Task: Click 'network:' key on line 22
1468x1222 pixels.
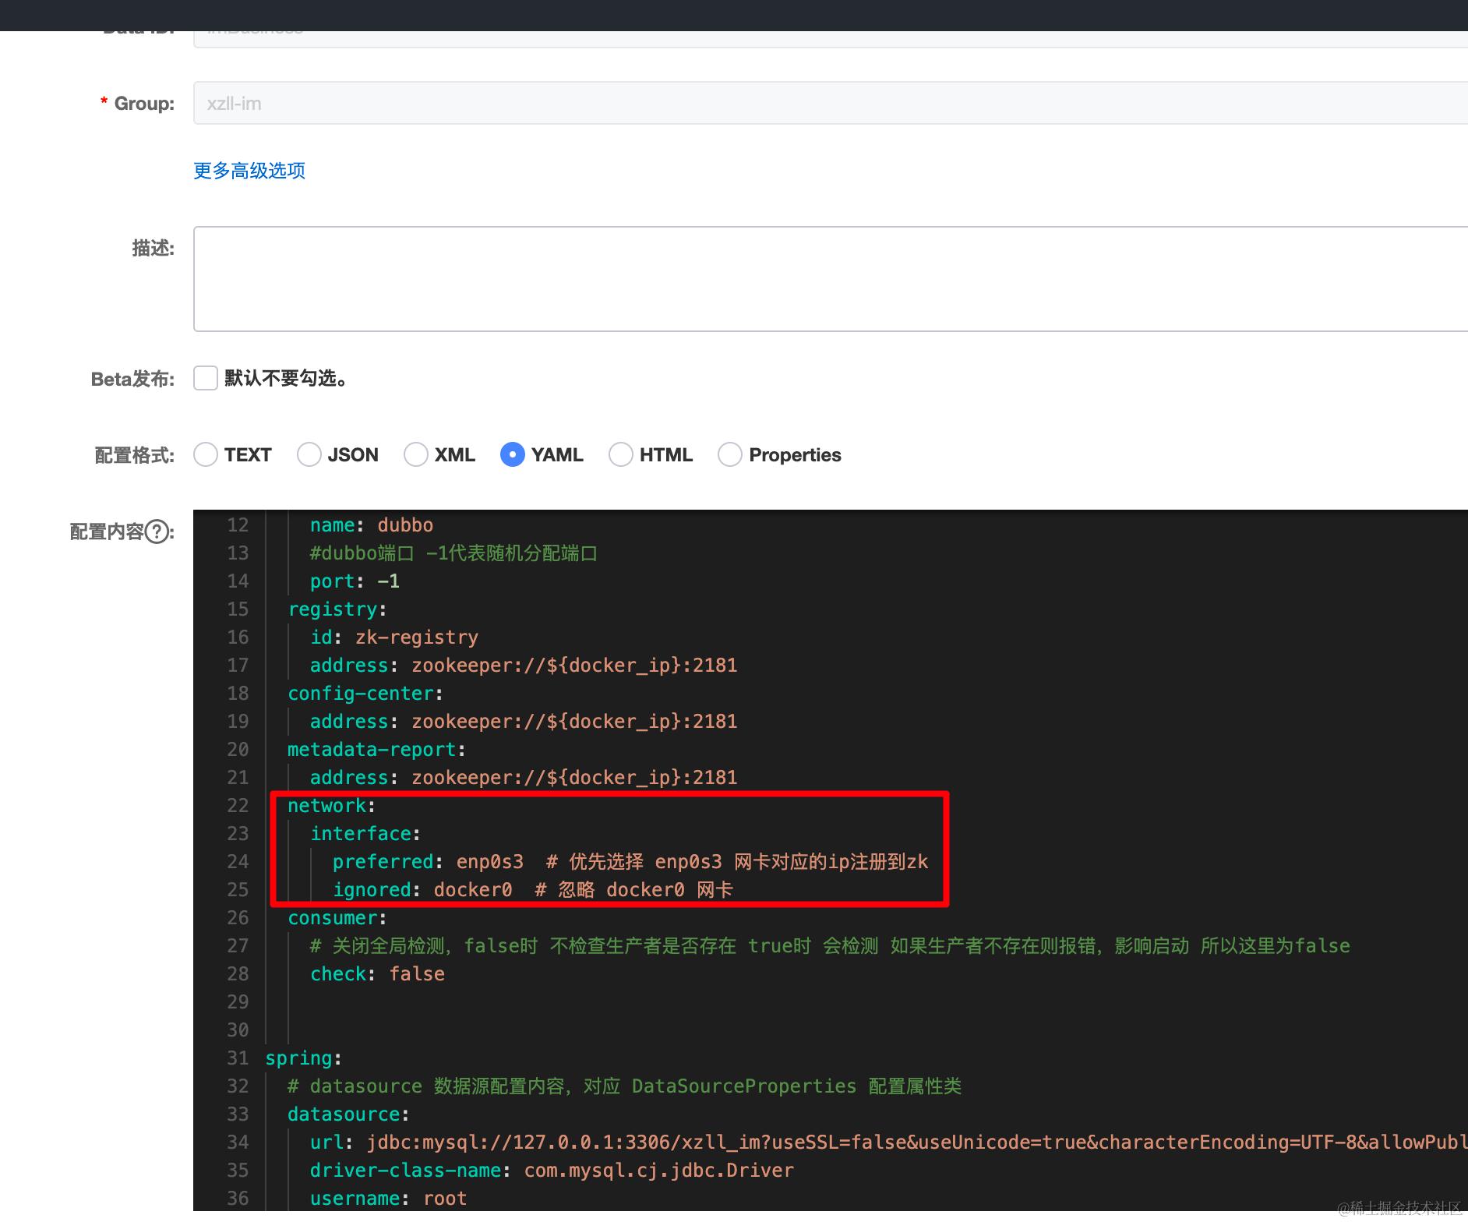Action: (x=332, y=806)
